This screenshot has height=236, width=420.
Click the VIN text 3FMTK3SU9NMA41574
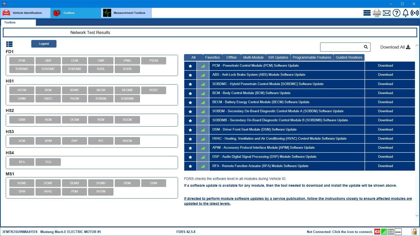pyautogui.click(x=20, y=232)
